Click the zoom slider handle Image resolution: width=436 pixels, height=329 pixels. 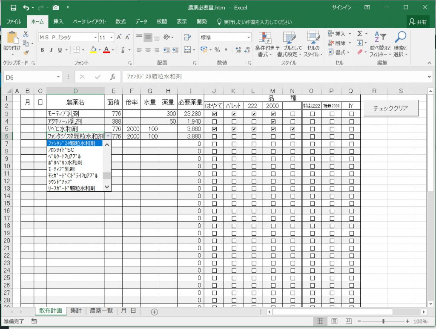coord(384,321)
